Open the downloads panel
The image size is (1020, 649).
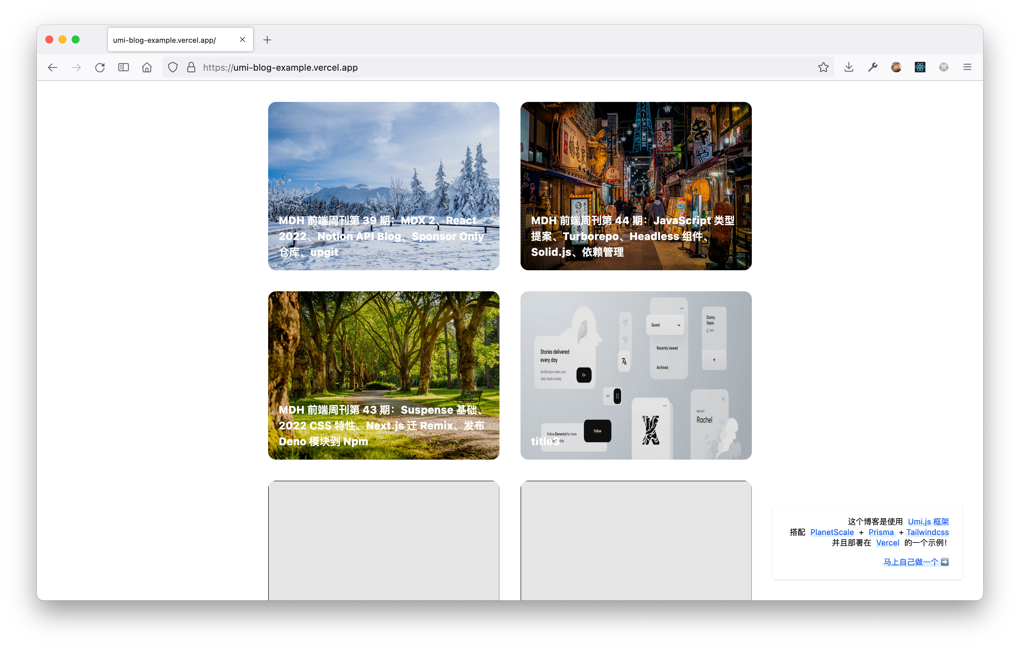(x=848, y=67)
